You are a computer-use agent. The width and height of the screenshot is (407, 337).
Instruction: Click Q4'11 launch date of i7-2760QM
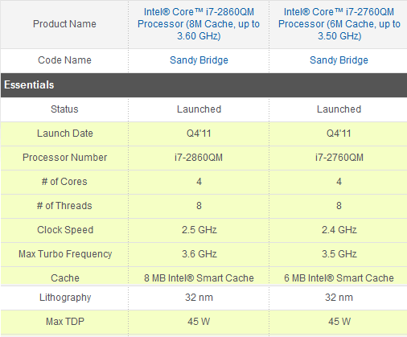339,134
